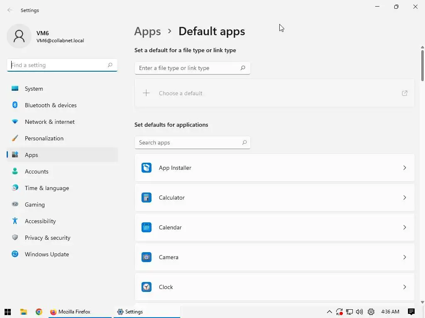Click the Bluetooth & devices icon
The image size is (425, 318).
15,105
